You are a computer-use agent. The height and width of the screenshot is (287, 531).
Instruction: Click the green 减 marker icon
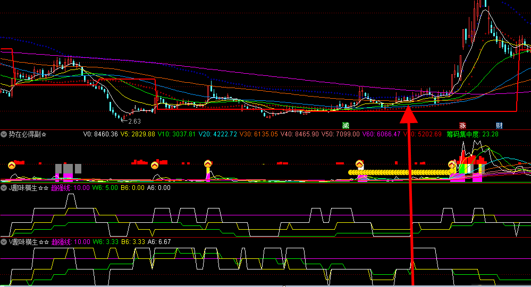pyautogui.click(x=345, y=126)
